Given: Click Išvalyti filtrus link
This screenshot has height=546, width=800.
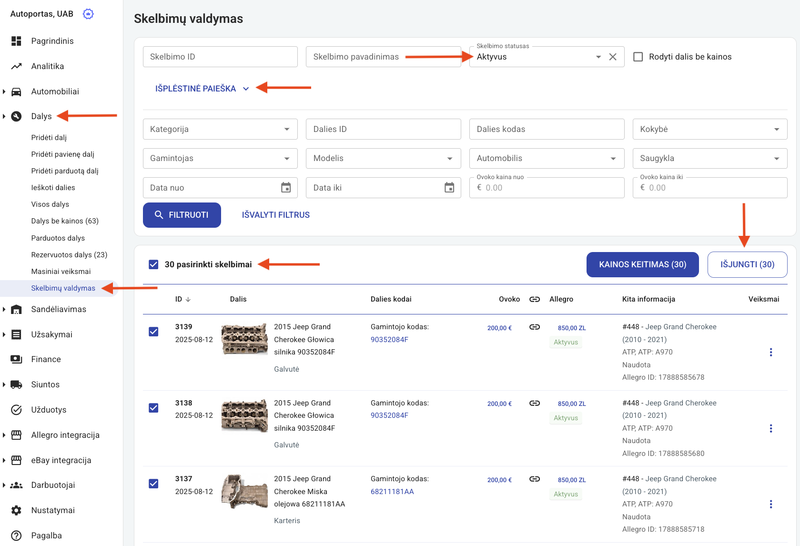Looking at the screenshot, I should (x=275, y=215).
